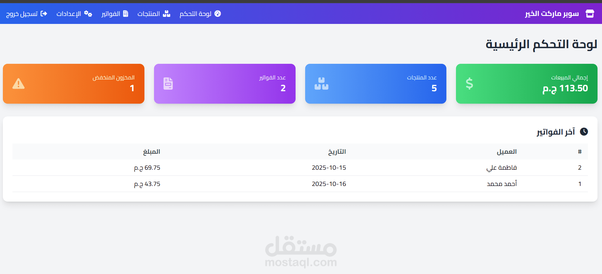
Task: Click invoice number 1 in أحمد محمد row
Action: (x=580, y=184)
